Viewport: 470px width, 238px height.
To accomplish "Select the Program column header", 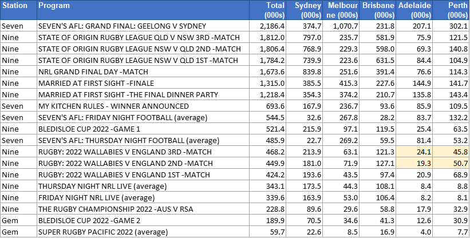I will pos(143,10).
